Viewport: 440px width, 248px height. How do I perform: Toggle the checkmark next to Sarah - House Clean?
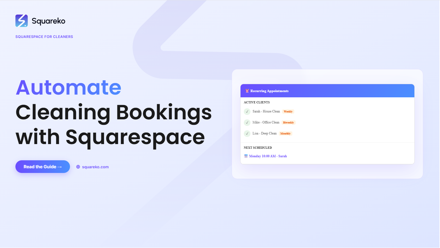[247, 112]
